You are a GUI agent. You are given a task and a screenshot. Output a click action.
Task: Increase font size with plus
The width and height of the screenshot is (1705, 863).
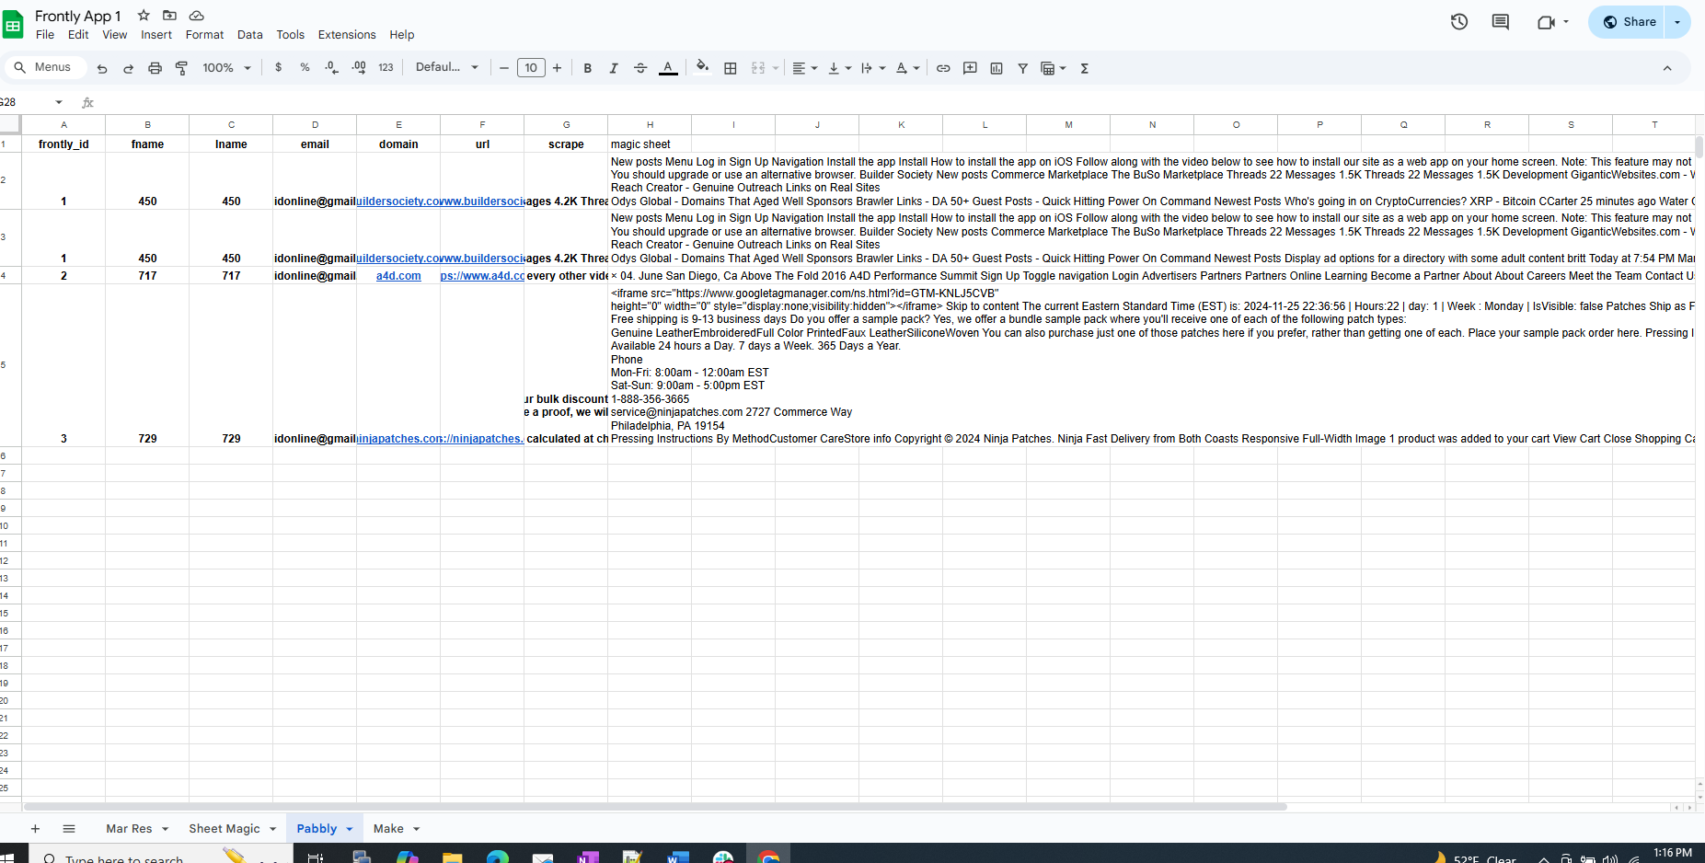[x=557, y=68]
